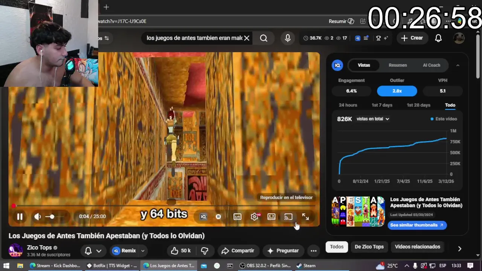Switch to OBS 32.0.2 taskbar window
This screenshot has height=271, width=482.
[265, 266]
